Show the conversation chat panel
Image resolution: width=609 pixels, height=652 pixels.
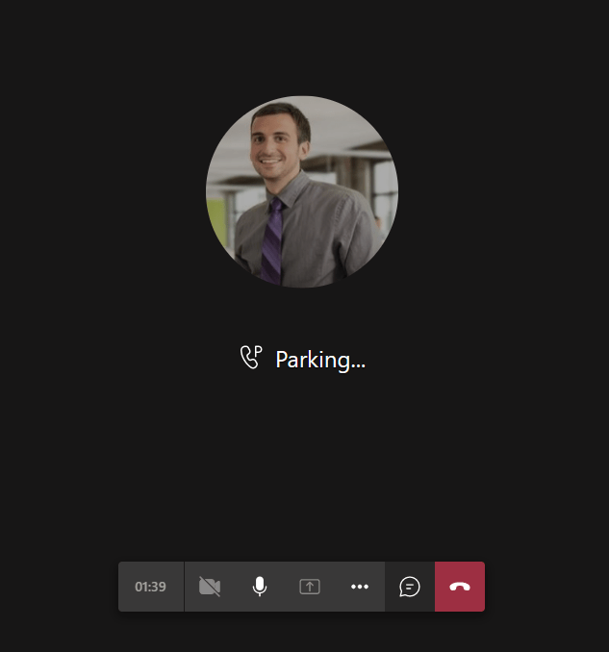[410, 587]
